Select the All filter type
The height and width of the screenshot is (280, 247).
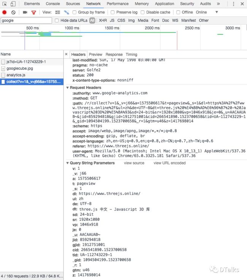pyautogui.click(x=92, y=21)
